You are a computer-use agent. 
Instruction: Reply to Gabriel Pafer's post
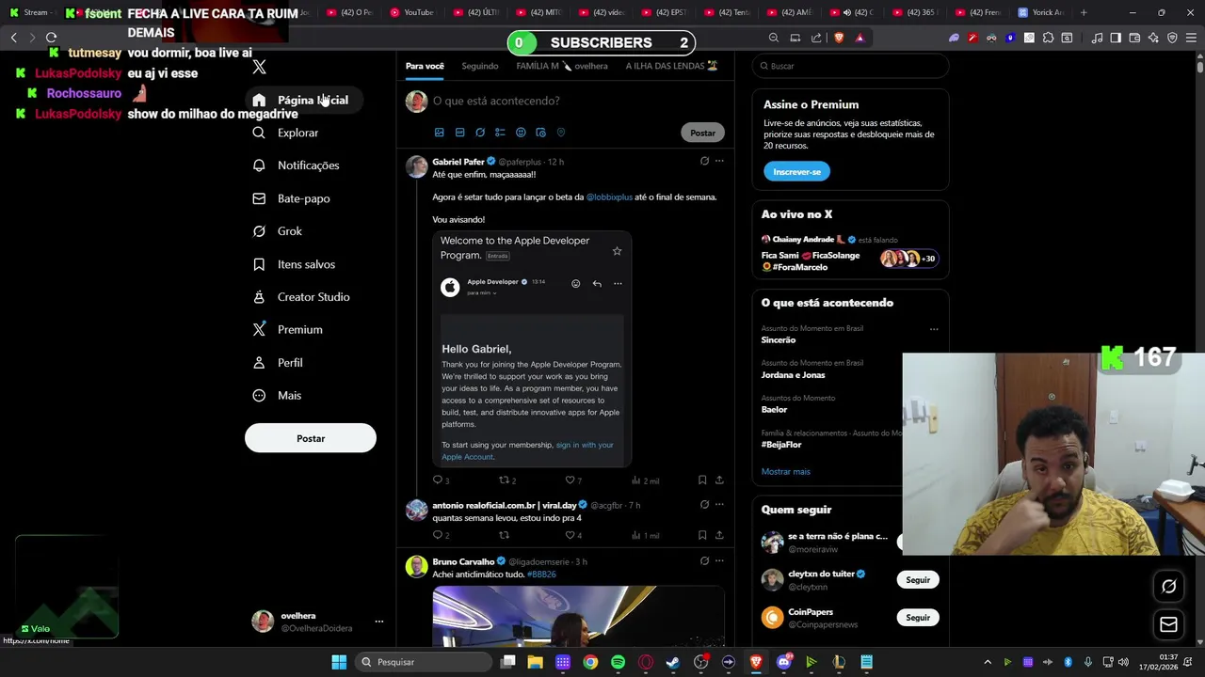(x=441, y=480)
